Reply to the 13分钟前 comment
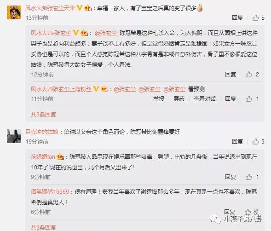The height and width of the screenshot is (231, 271). tap(237, 18)
